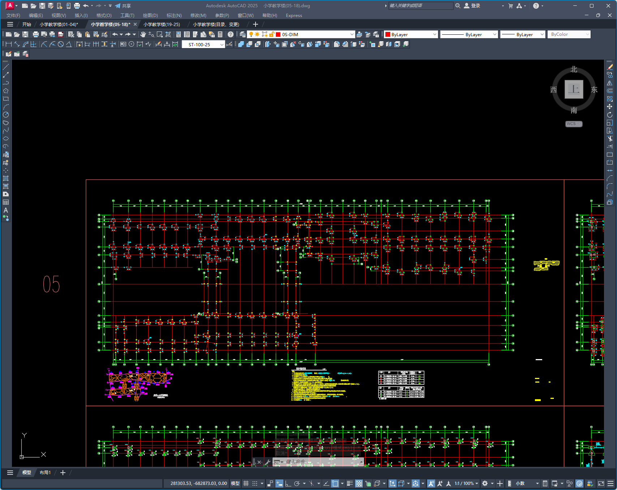Toggle dynamic input in status bar
The height and width of the screenshot is (490, 617).
[279, 483]
